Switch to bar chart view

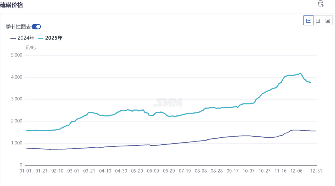point(318,20)
